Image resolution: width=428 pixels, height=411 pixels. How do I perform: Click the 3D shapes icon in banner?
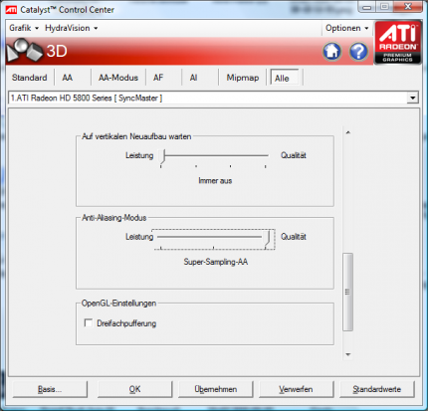(x=25, y=51)
